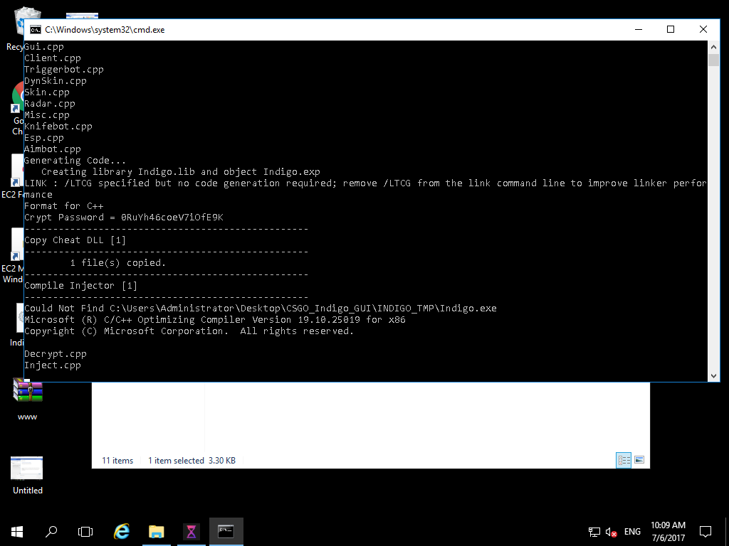Image resolution: width=729 pixels, height=546 pixels.
Task: Click the 'Copy Cheat DLL [1]' line
Action: click(75, 240)
